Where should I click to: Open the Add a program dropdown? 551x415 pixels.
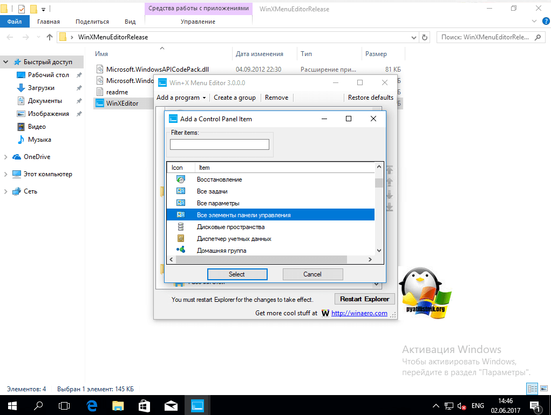[181, 98]
